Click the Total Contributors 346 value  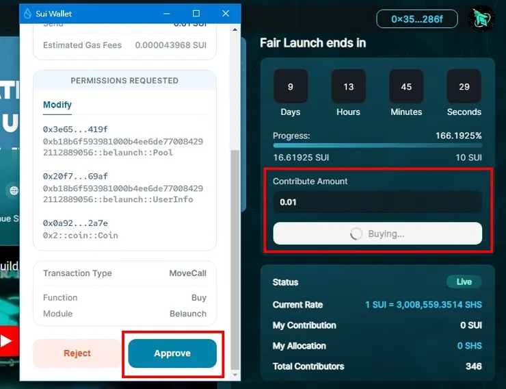coord(474,366)
